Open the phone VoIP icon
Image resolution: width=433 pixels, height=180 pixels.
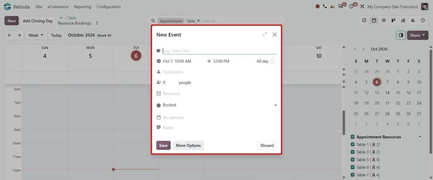click(325, 6)
